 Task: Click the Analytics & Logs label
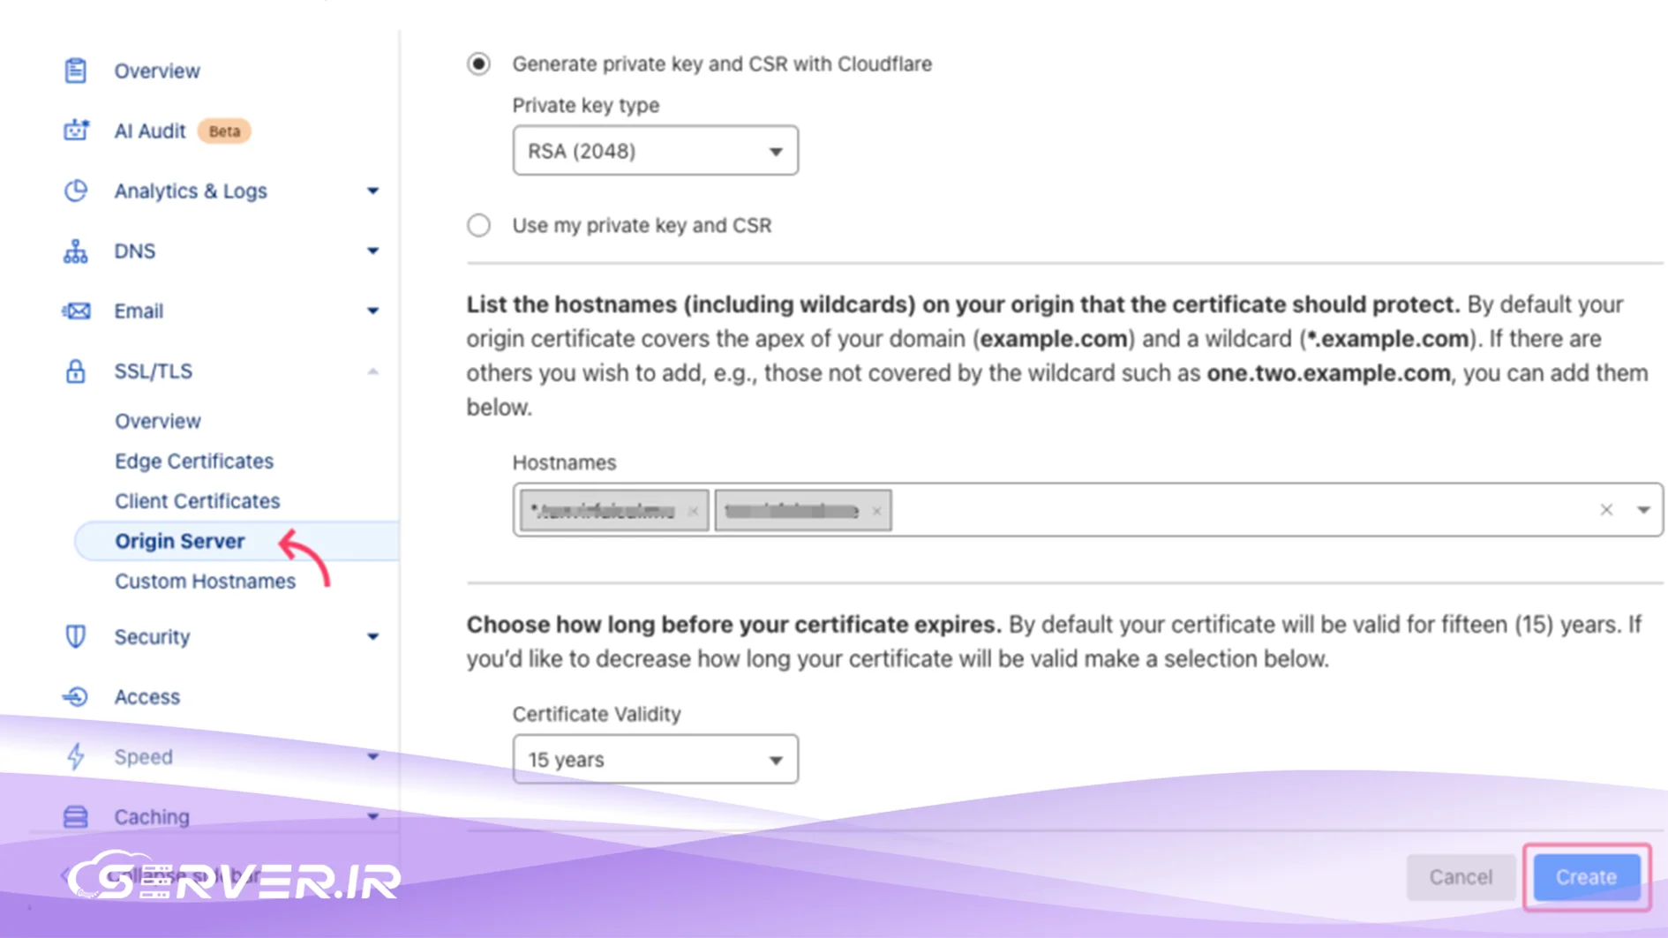[x=191, y=191]
